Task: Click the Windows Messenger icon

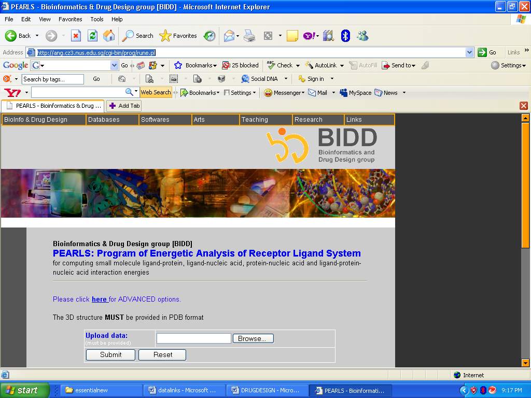Action: coord(362,36)
